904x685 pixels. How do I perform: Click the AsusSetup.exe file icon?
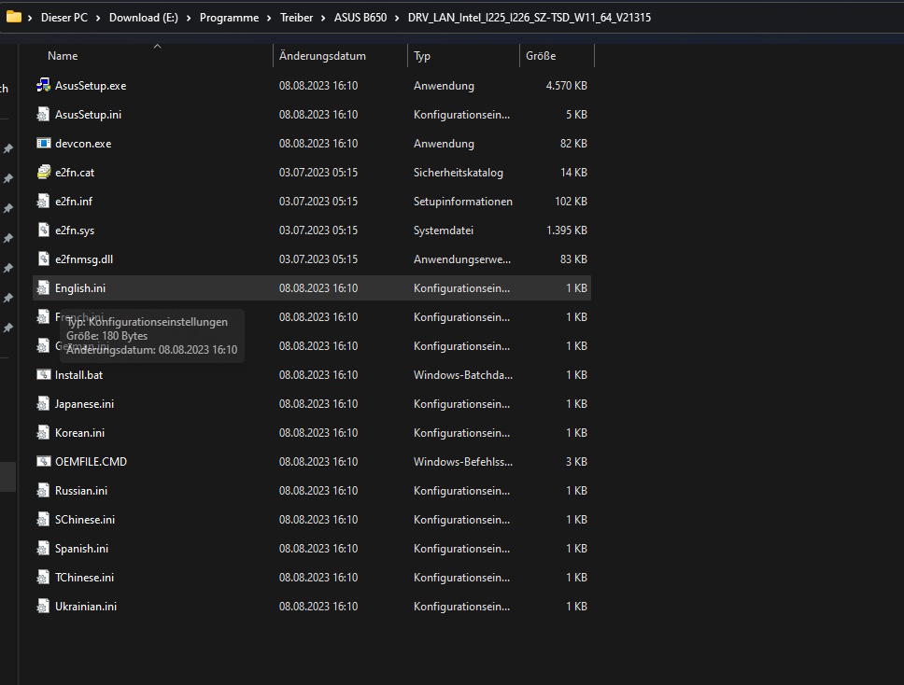click(x=43, y=85)
